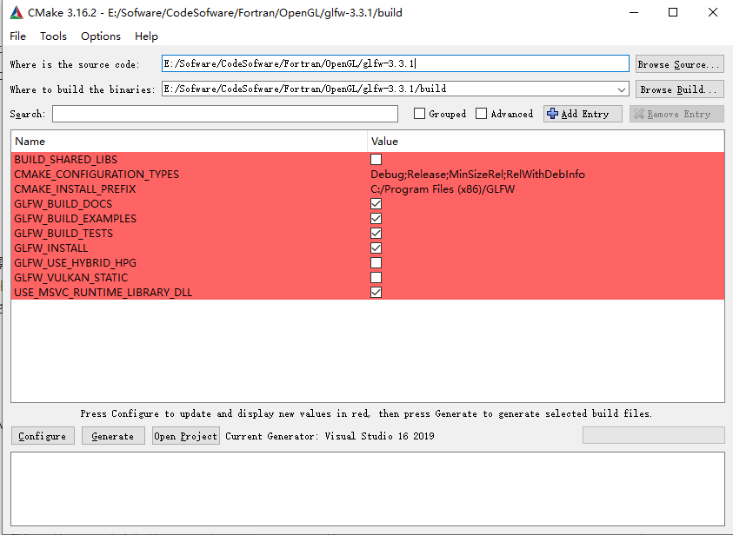Uncheck GLFW_BUILD_TESTS checkbox
Screen dimensions: 733x535
(x=376, y=233)
